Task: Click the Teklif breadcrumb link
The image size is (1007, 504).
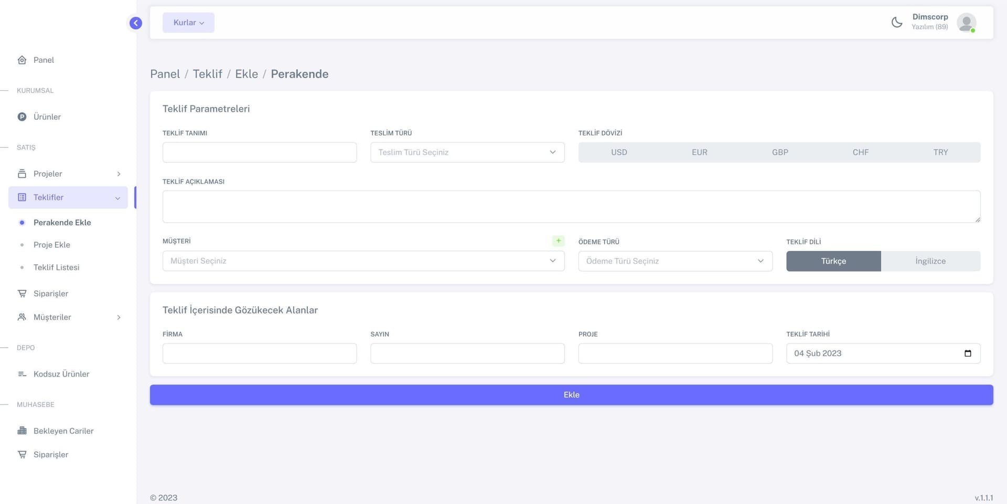Action: coord(207,74)
